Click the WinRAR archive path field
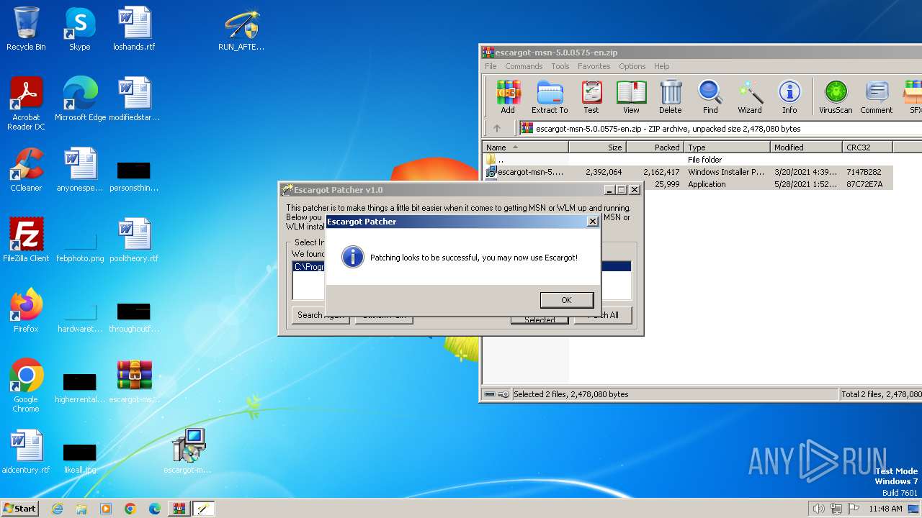 pos(720,129)
